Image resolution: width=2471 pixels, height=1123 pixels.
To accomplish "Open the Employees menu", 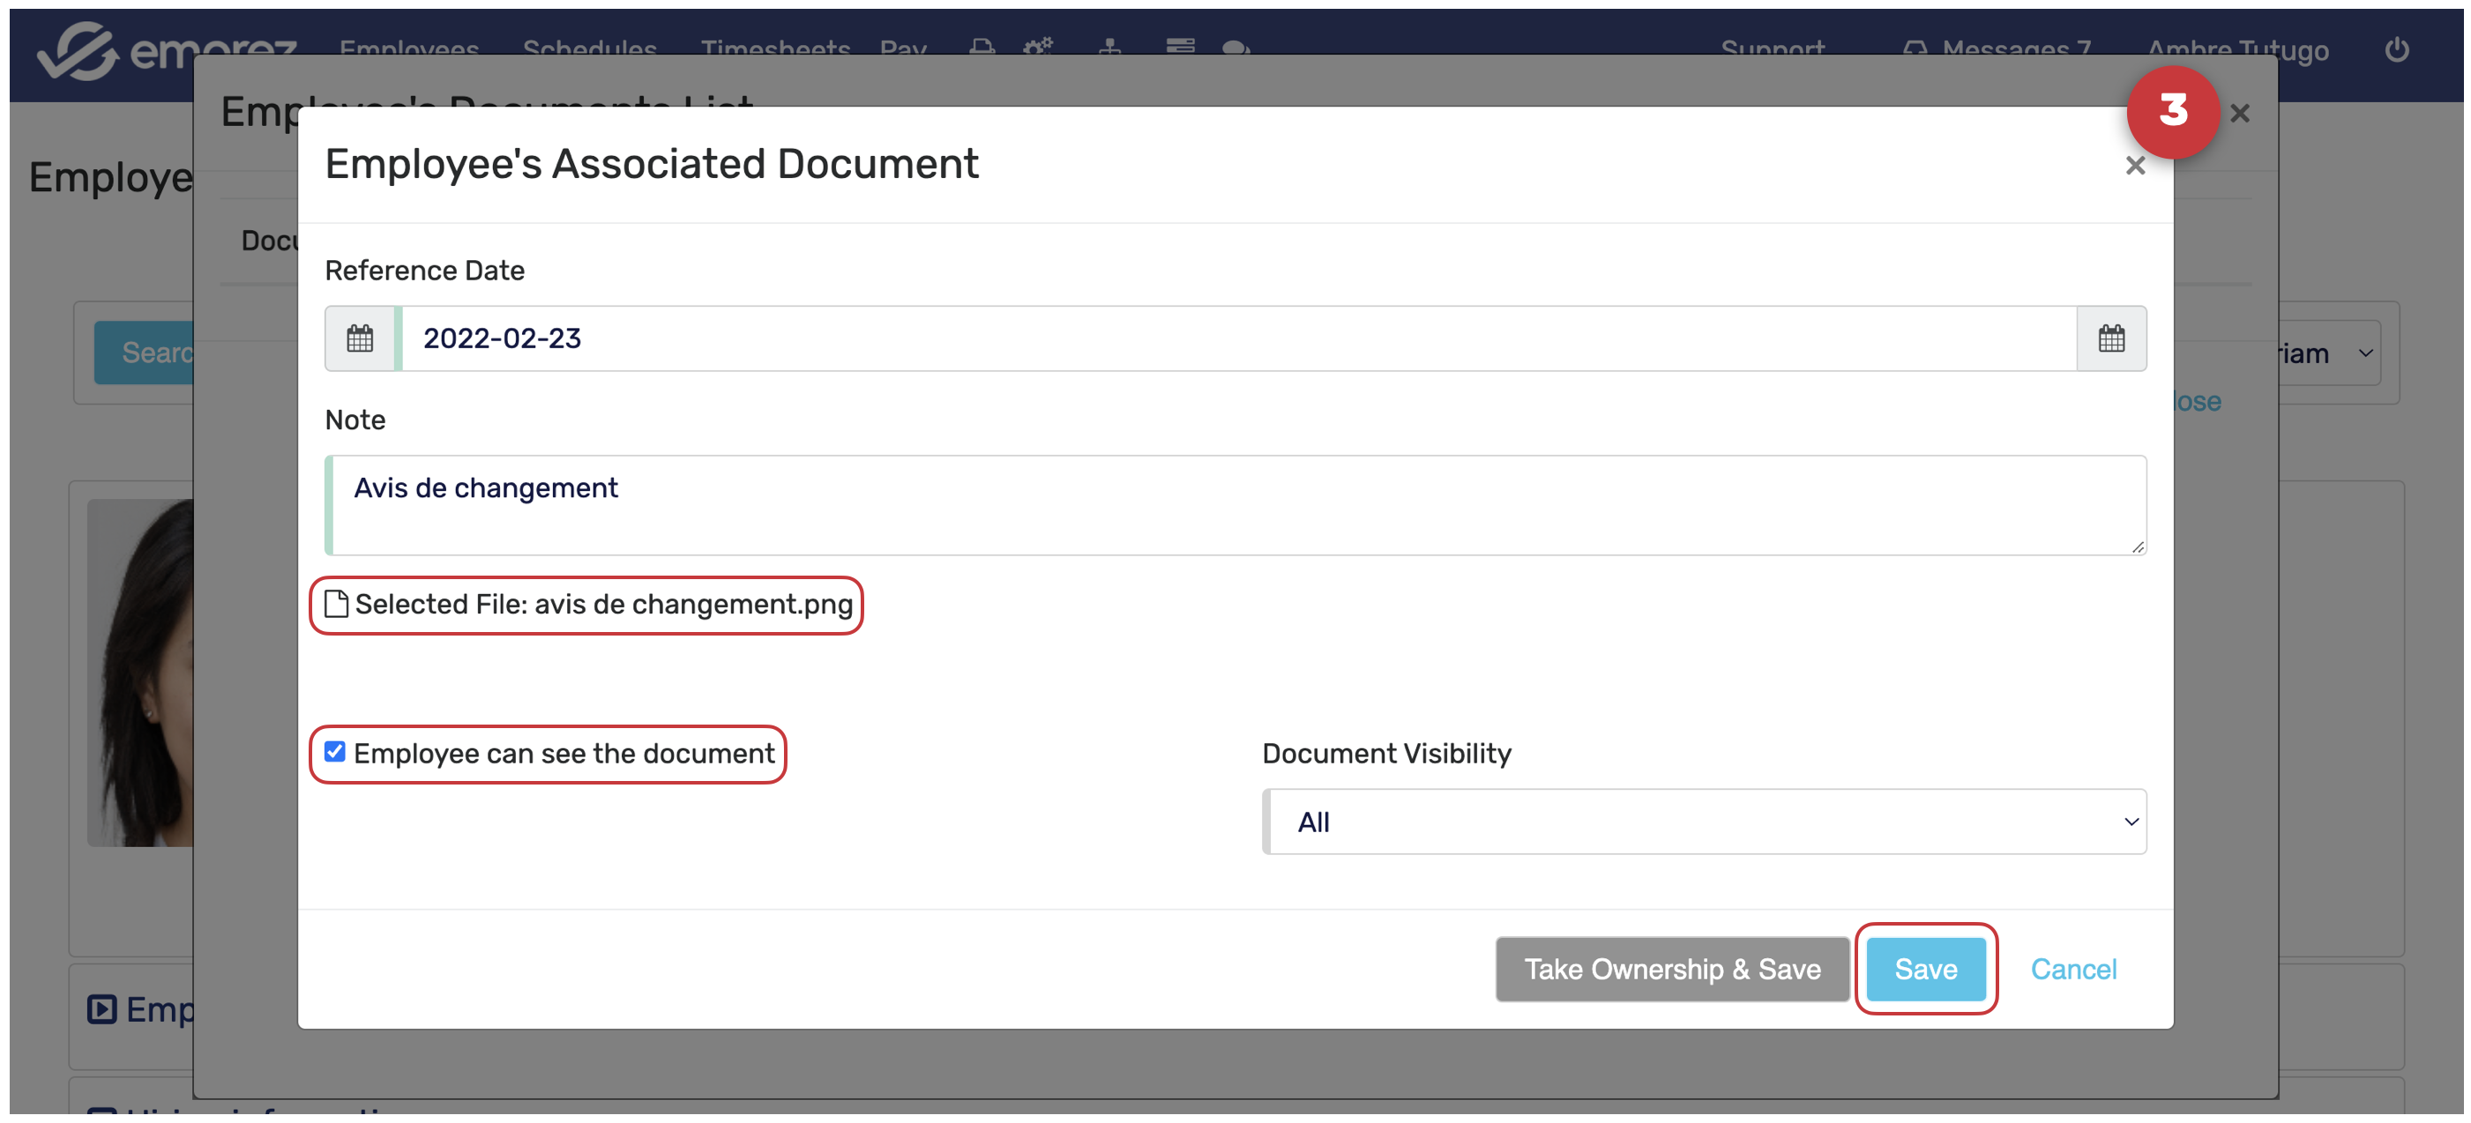I will 408,47.
